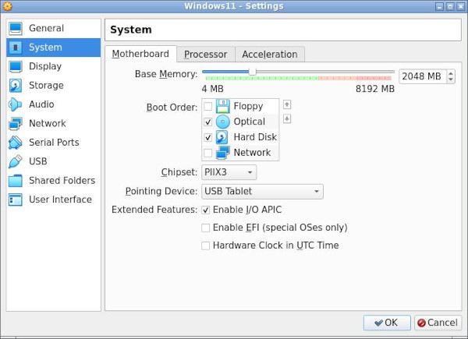Click the USB plug icon
Image resolution: width=468 pixels, height=339 pixels.
tap(16, 161)
